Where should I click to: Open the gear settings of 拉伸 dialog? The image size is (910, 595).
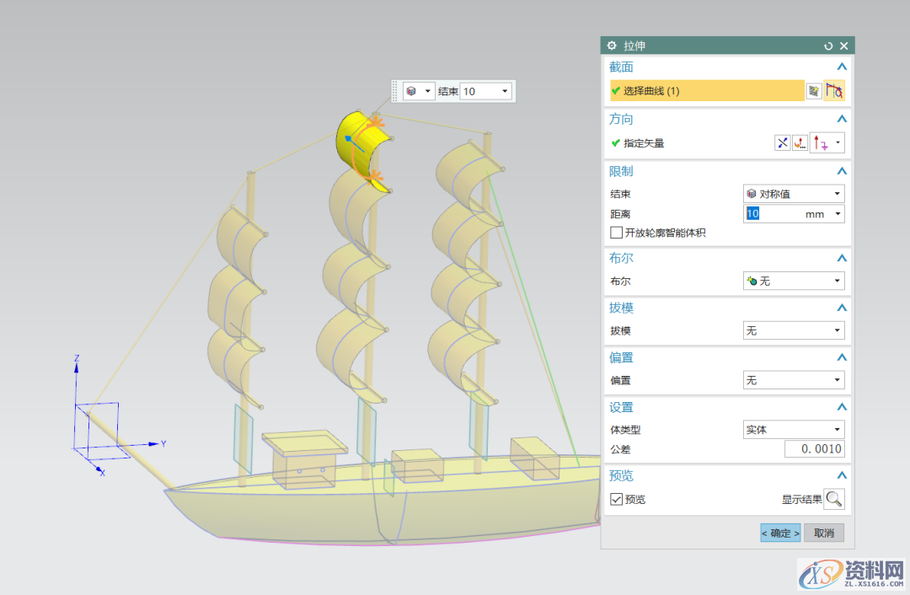click(613, 46)
